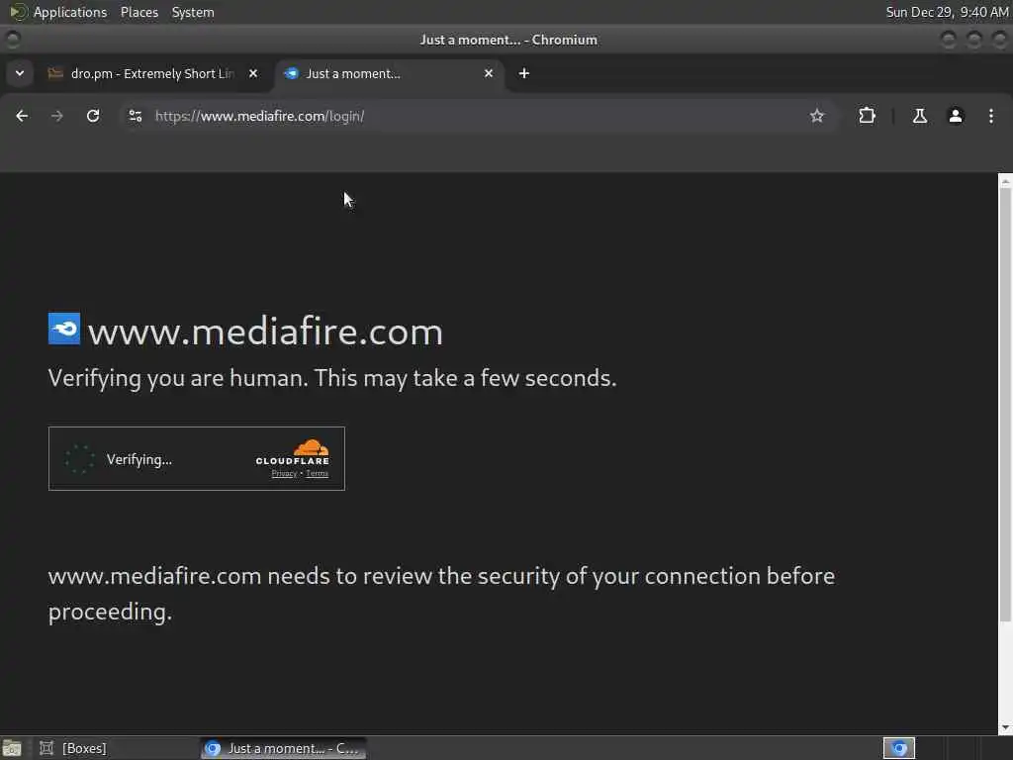This screenshot has height=760, width=1013.
Task: Reload the mediafire login page
Action: (93, 116)
